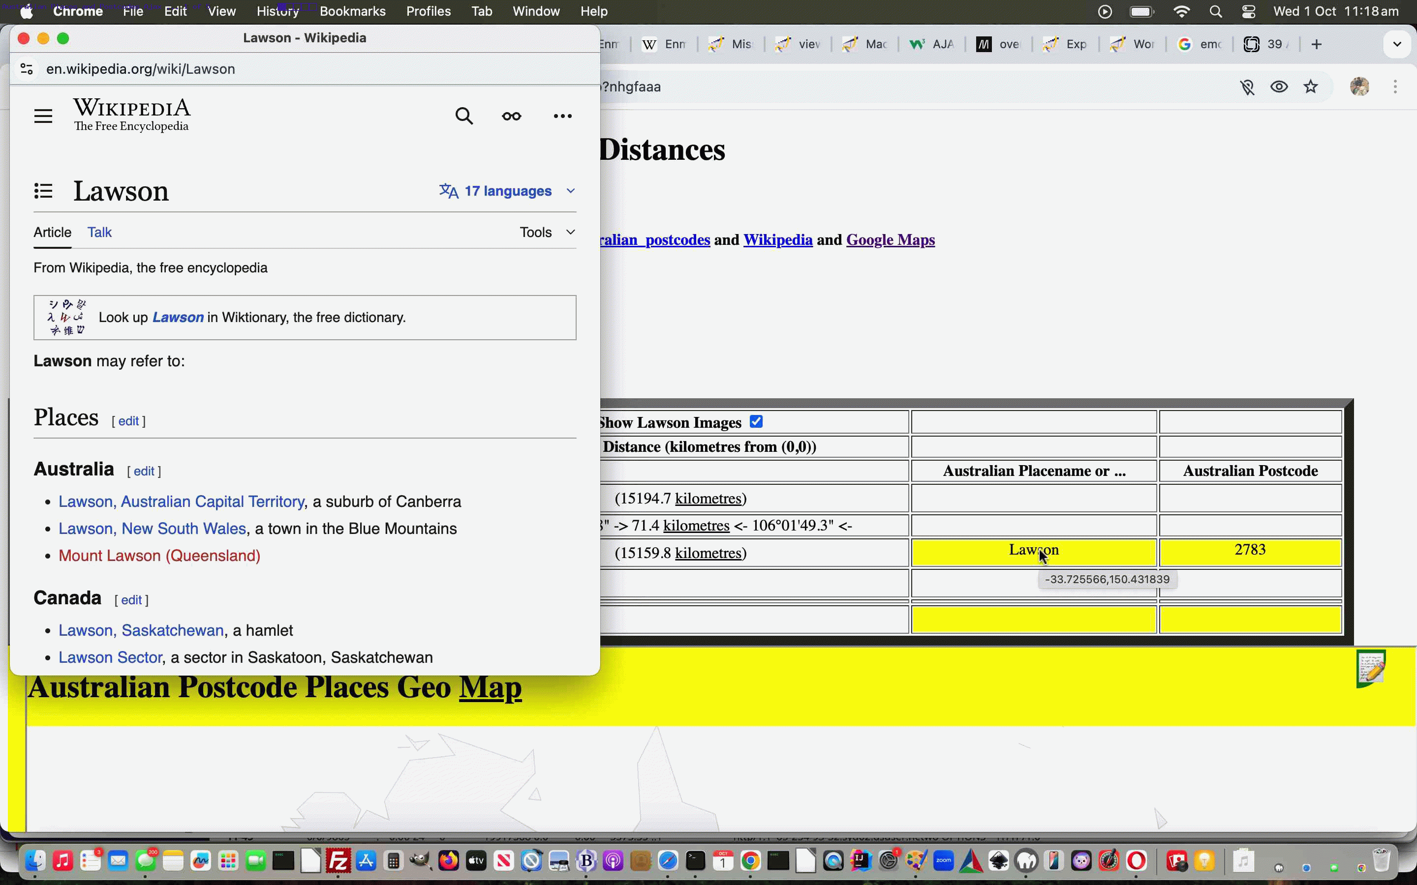This screenshot has height=885, width=1417.
Task: Open the Bookmarks menu in menu bar
Action: [x=352, y=11]
